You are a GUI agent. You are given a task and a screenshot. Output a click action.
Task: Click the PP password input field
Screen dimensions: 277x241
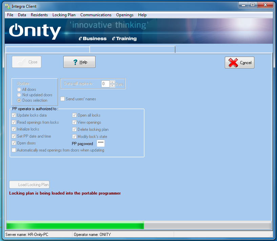point(101,143)
